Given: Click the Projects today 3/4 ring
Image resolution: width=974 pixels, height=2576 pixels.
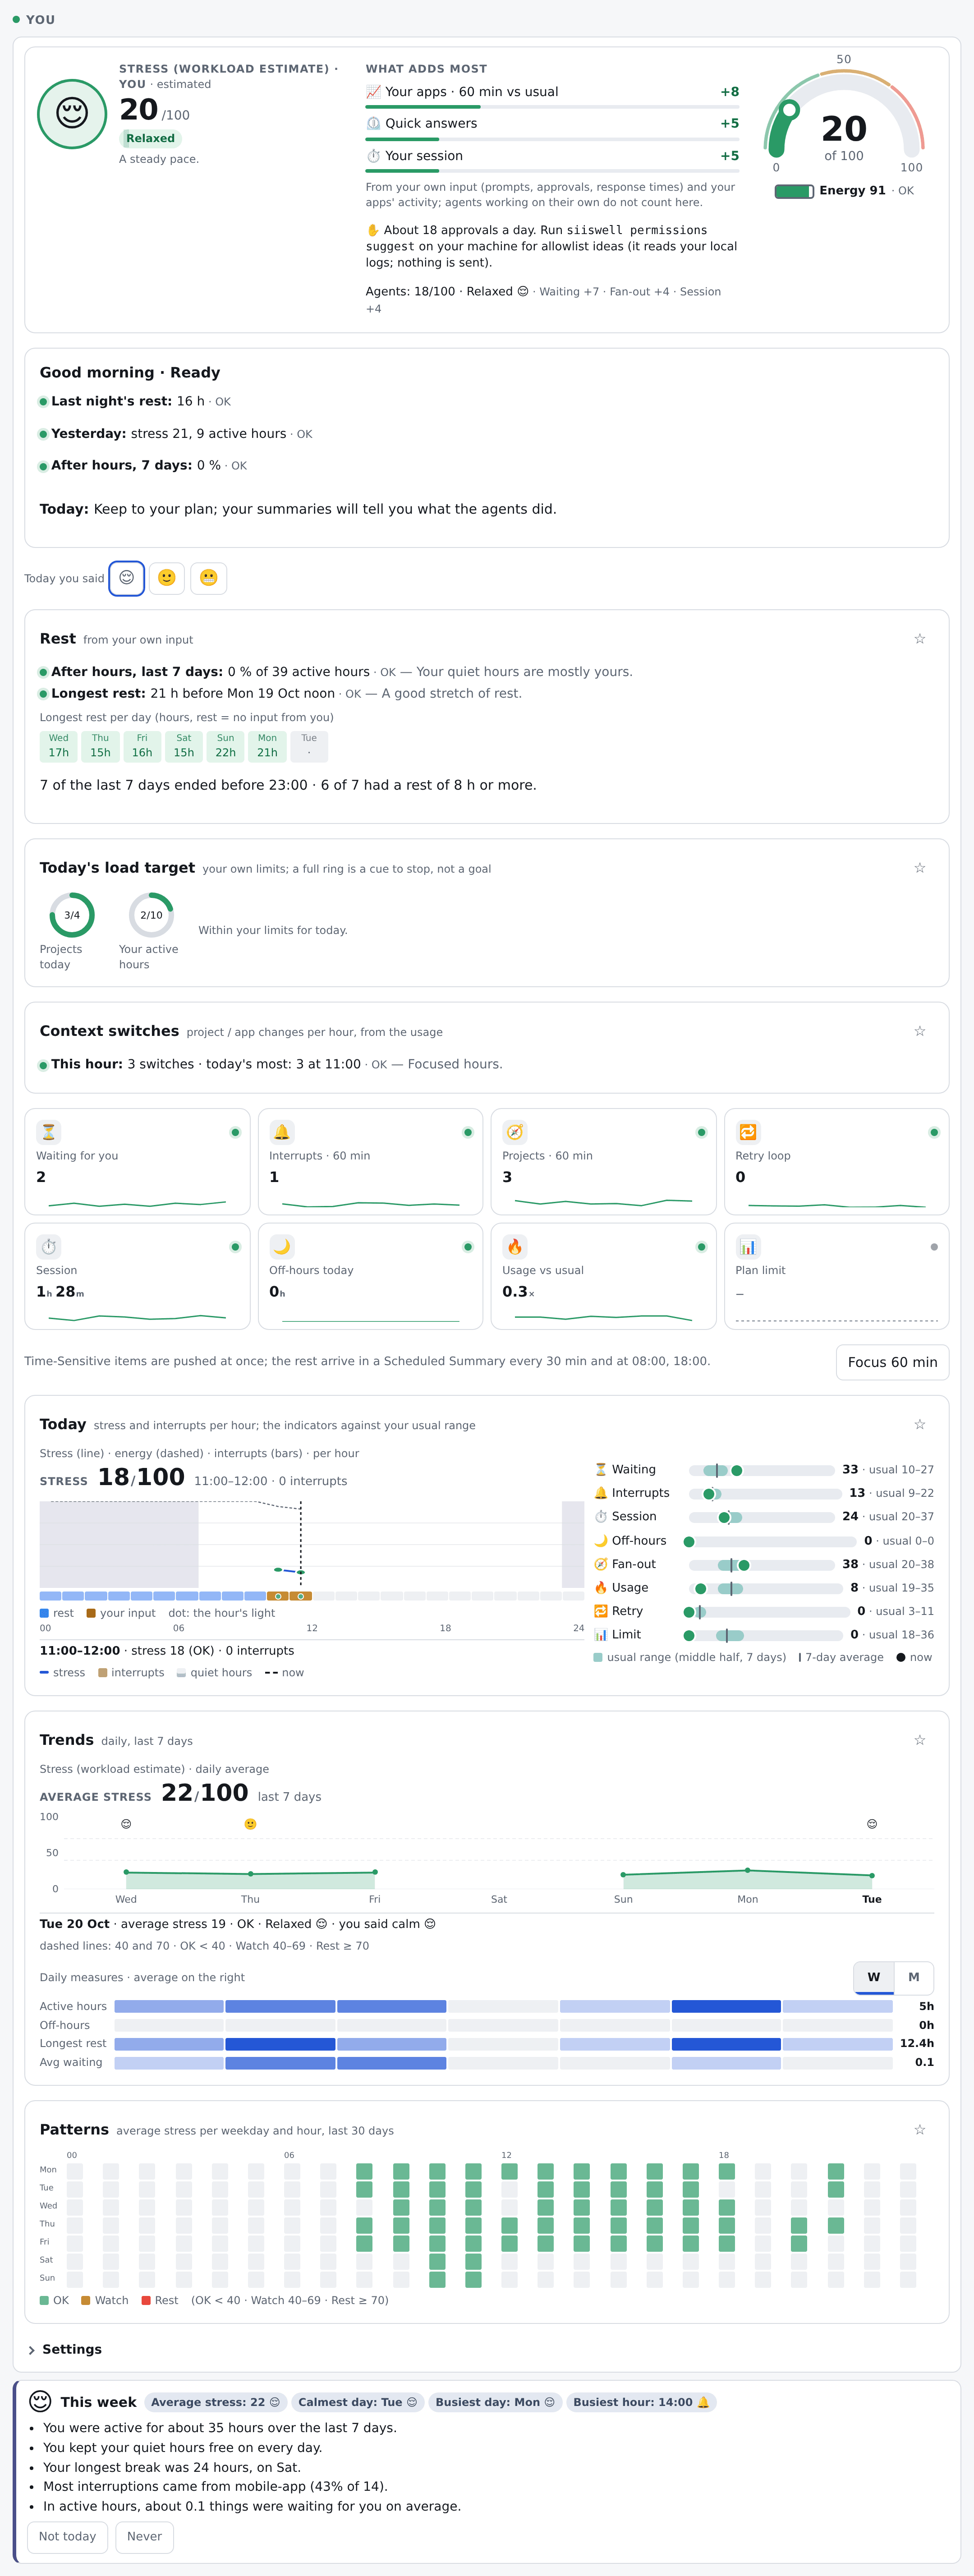Looking at the screenshot, I should point(72,915).
